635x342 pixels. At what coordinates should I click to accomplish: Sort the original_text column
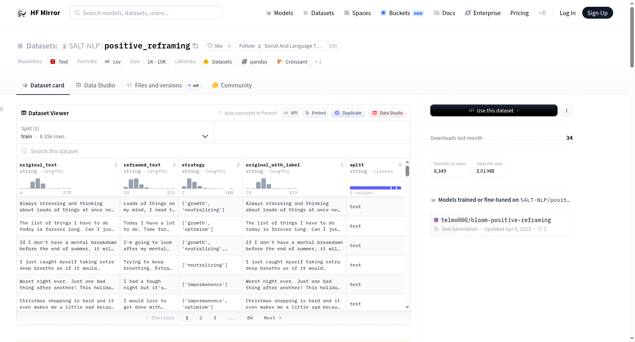116,165
